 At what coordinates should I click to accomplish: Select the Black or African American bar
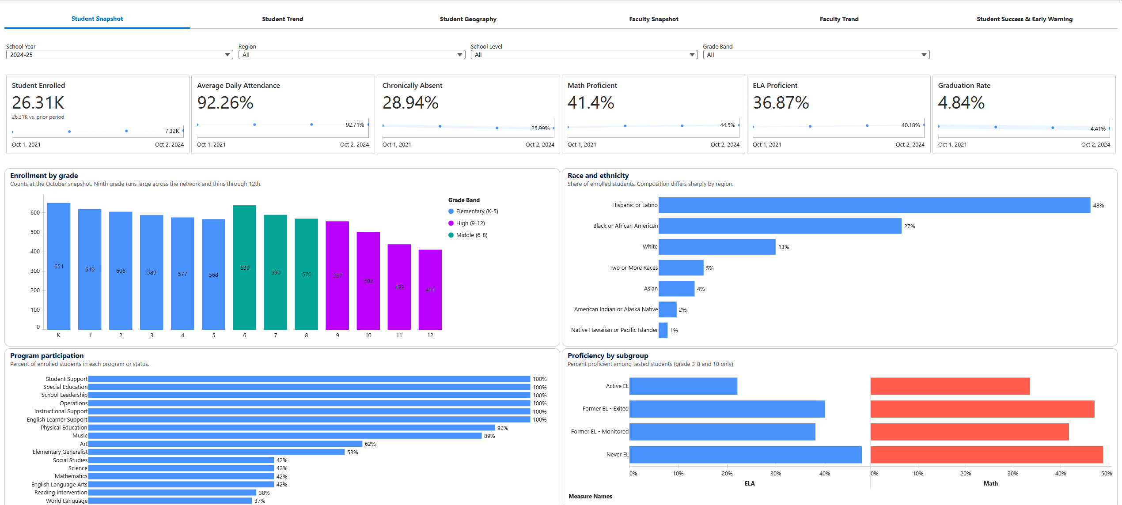[780, 226]
